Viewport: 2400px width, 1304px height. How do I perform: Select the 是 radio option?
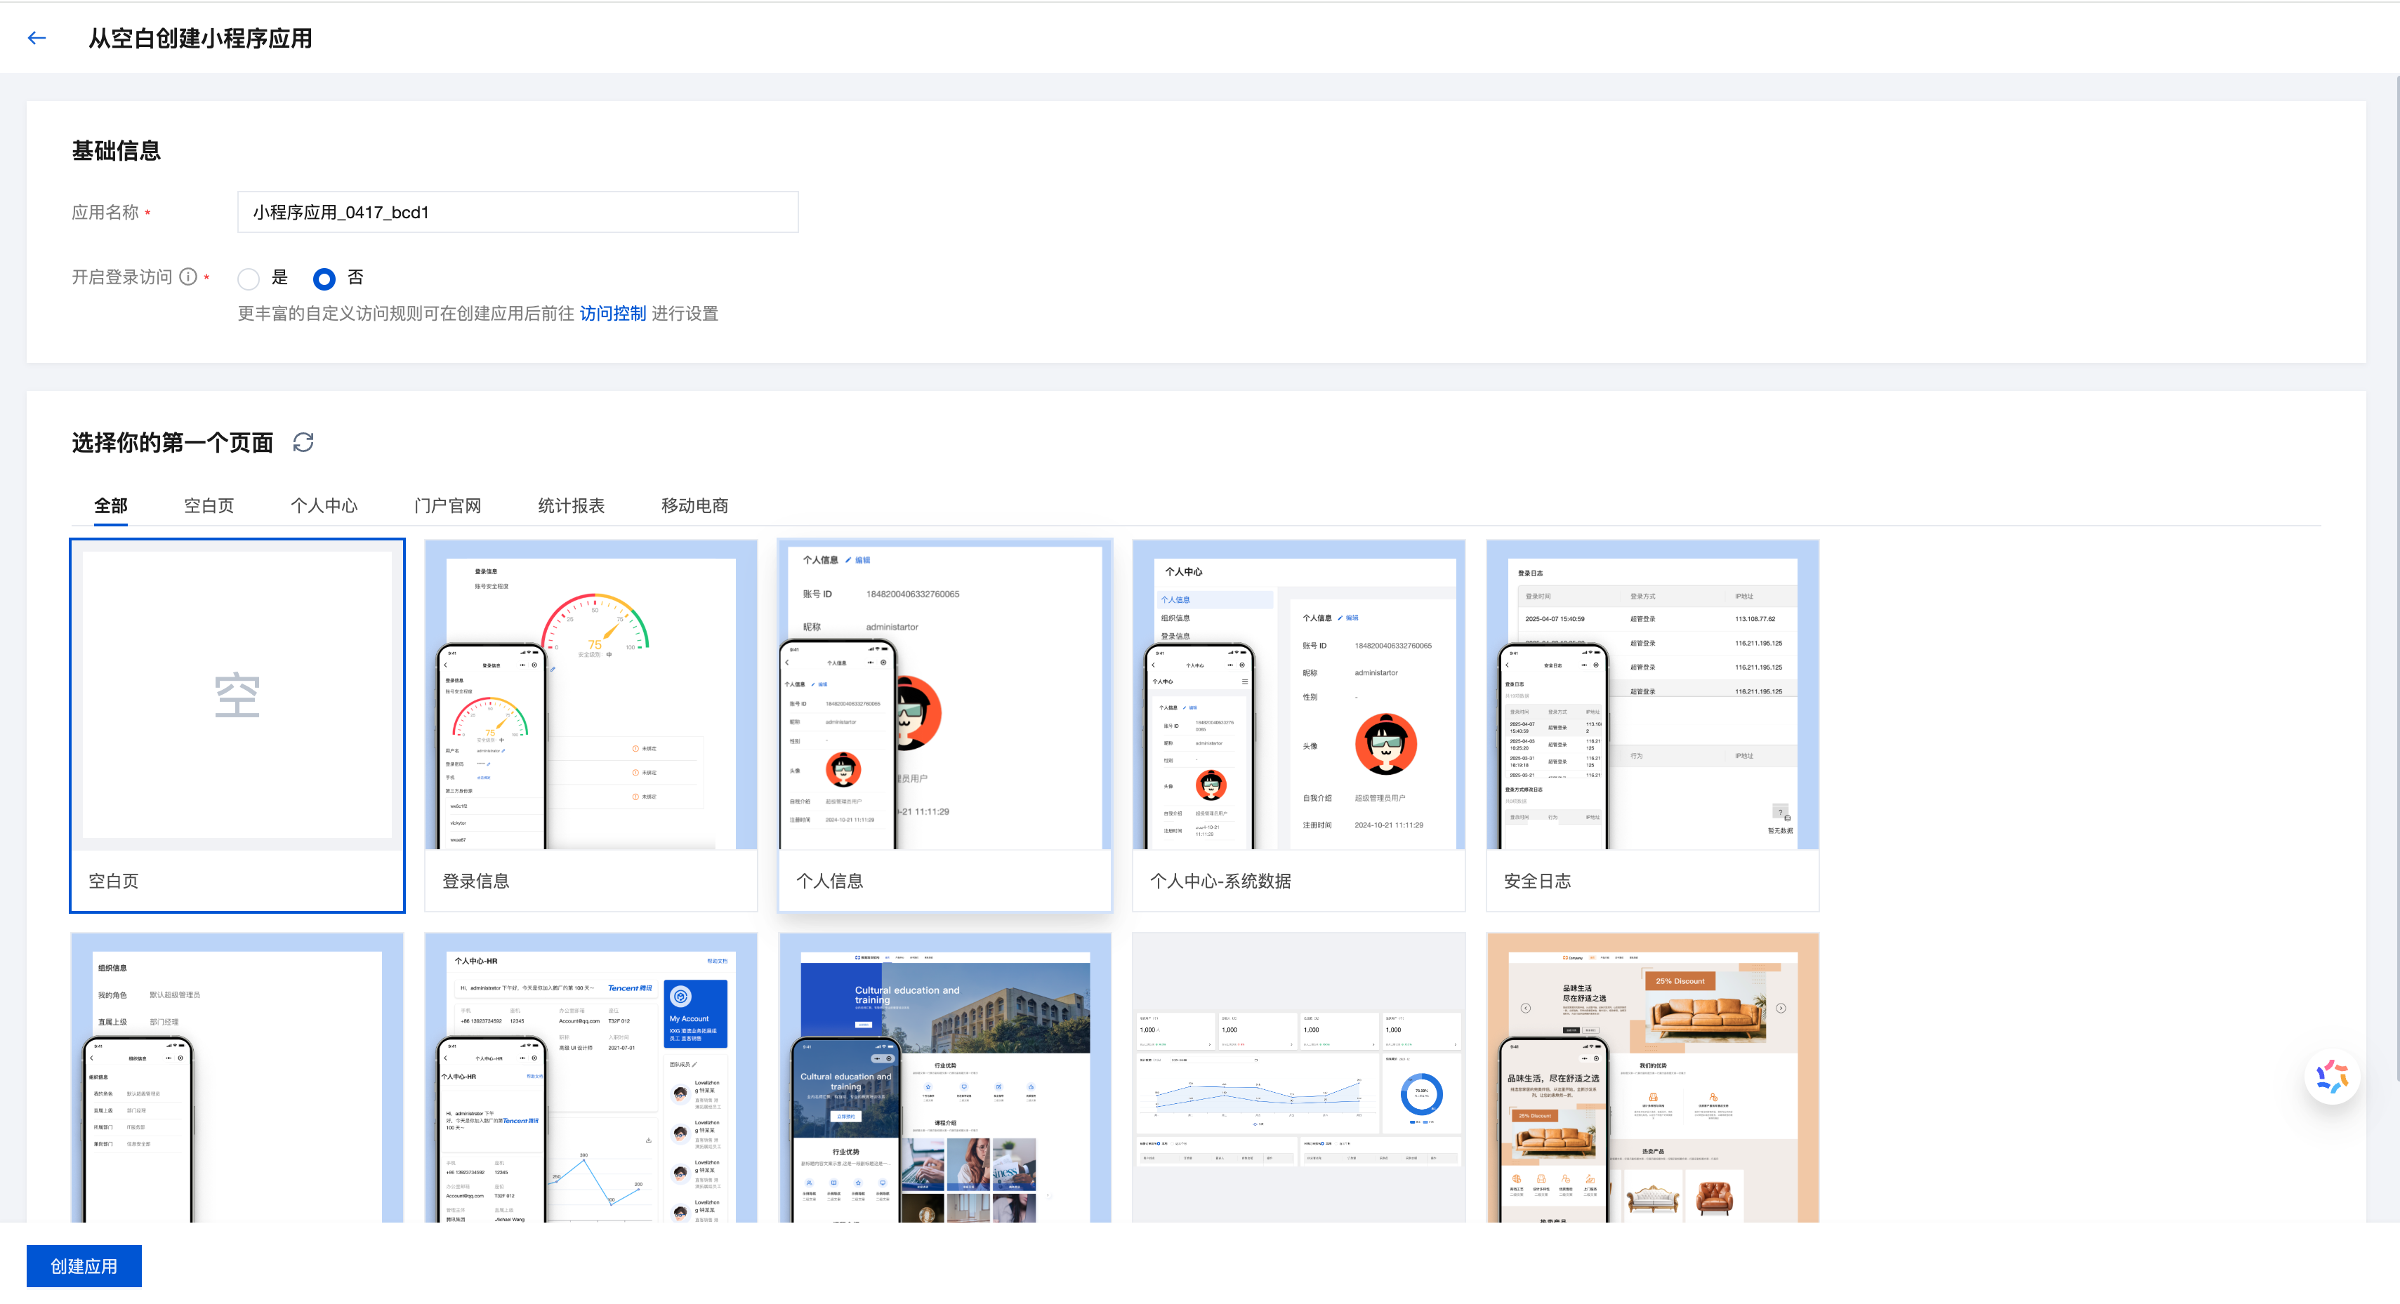[249, 279]
